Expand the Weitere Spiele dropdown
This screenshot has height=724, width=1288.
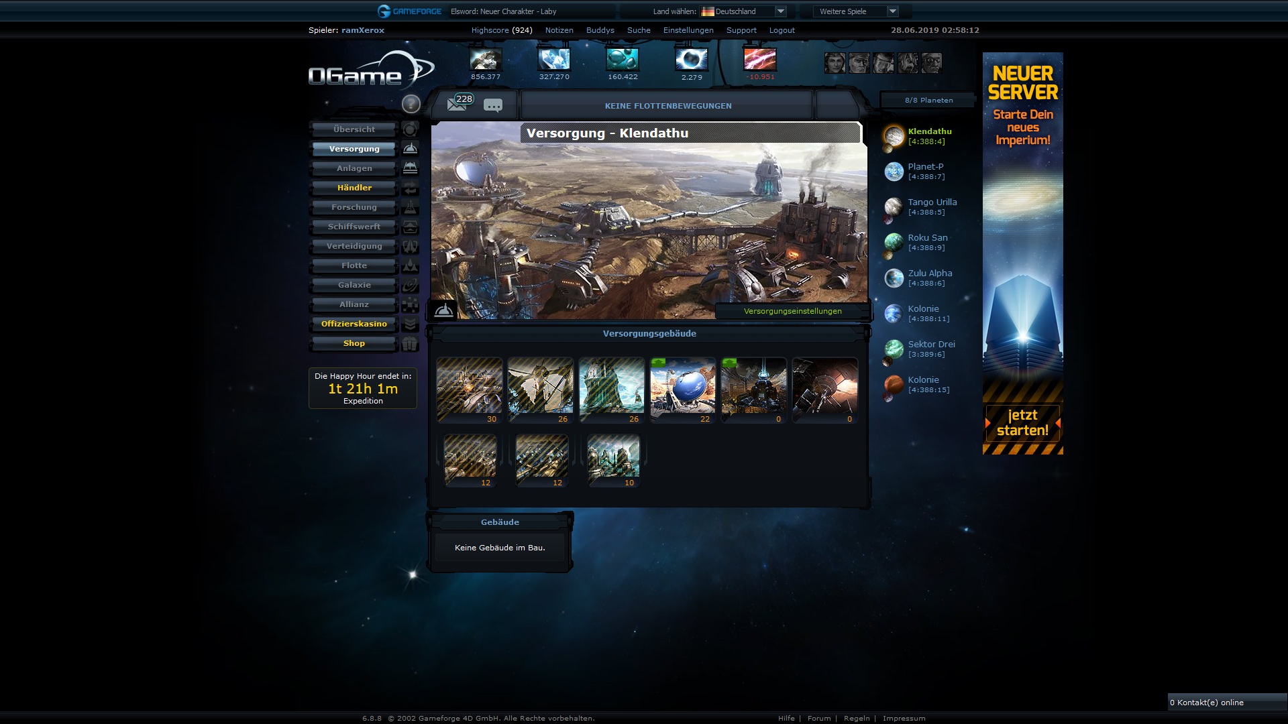click(x=855, y=11)
